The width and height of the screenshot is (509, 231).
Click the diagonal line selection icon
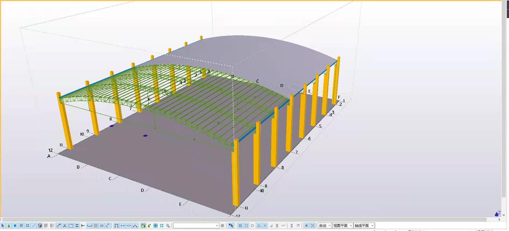(34, 226)
